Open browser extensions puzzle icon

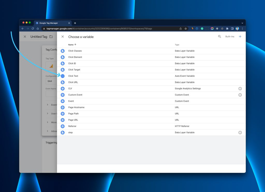[x=227, y=28]
